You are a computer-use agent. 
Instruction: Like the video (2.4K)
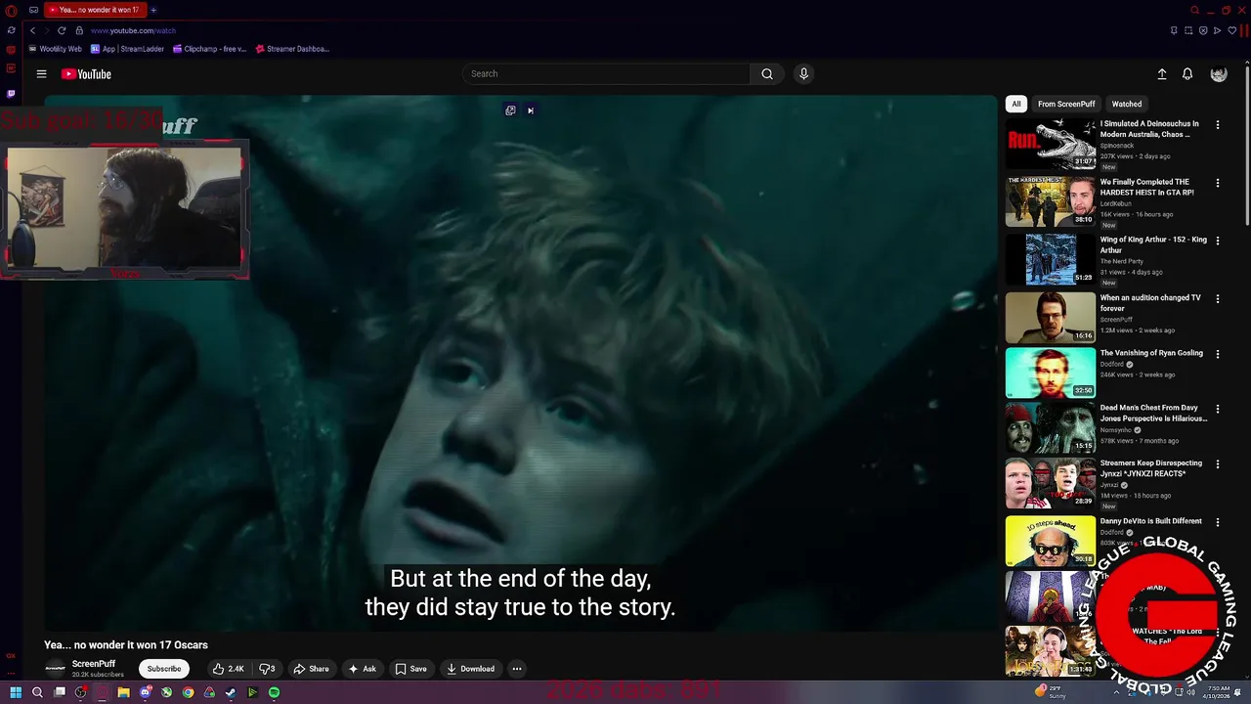tap(228, 669)
